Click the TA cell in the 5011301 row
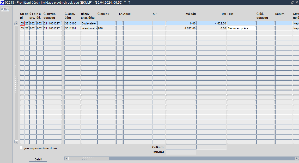Image resolution: width=299 pixels, height=163 pixels. click(119, 28)
